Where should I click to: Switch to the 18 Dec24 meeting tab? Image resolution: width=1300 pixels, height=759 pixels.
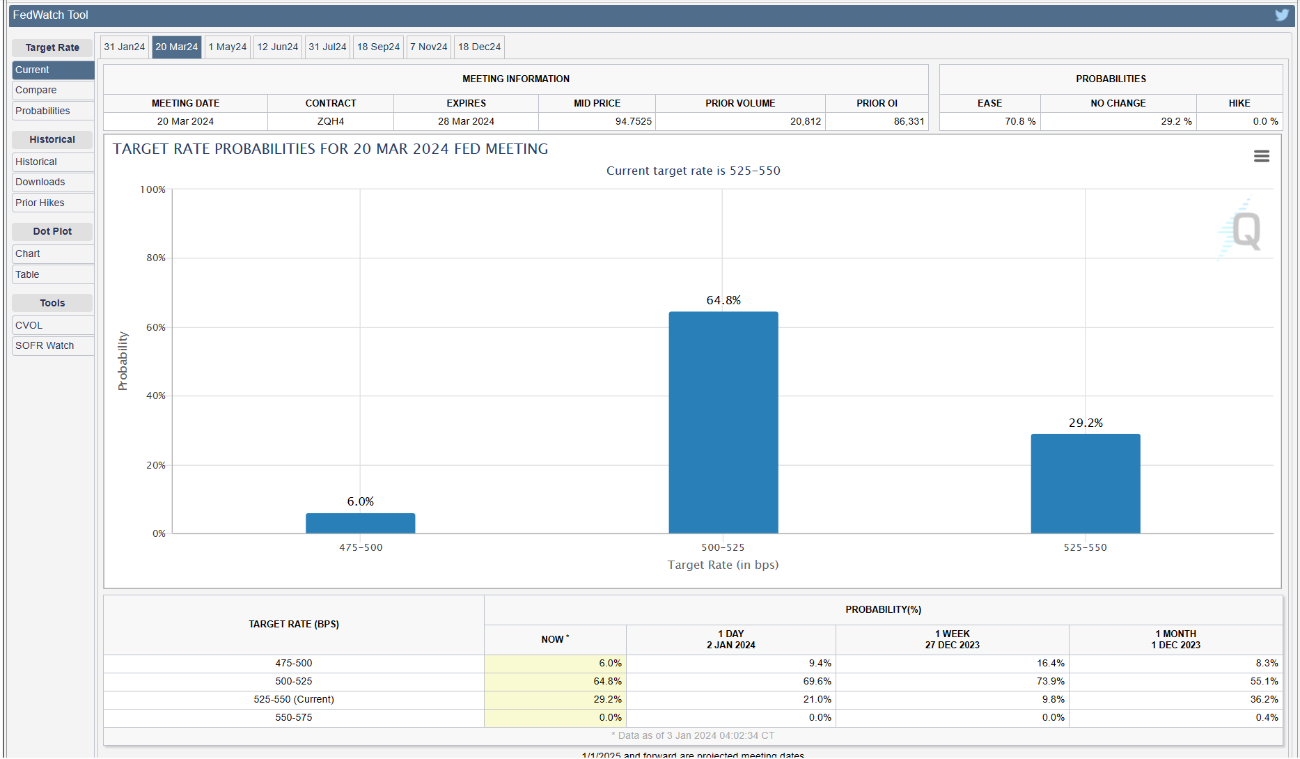point(479,47)
